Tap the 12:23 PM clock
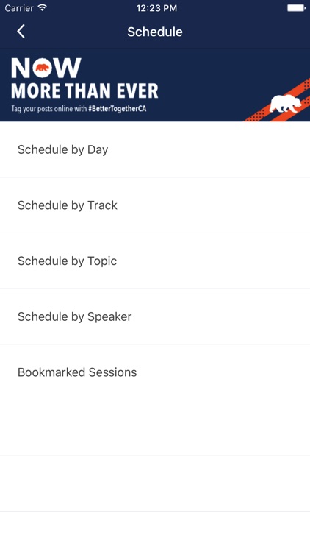The image size is (310, 552). click(156, 8)
